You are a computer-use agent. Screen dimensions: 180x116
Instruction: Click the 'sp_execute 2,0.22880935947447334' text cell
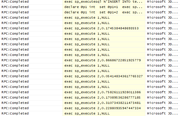[x=104, y=108]
